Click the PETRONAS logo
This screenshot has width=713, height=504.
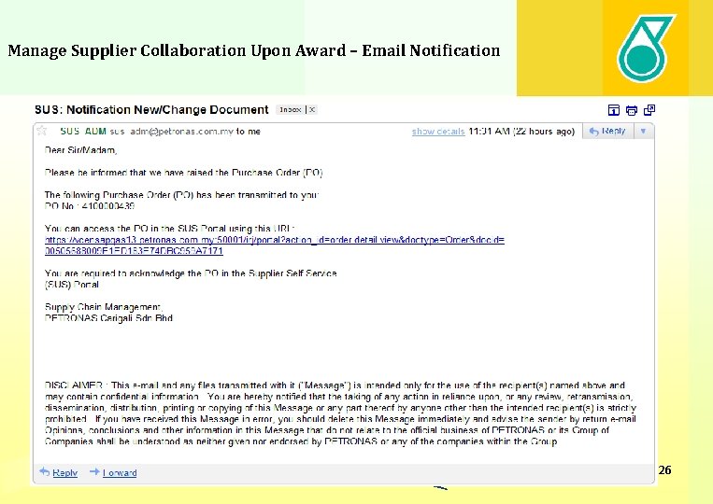point(646,48)
